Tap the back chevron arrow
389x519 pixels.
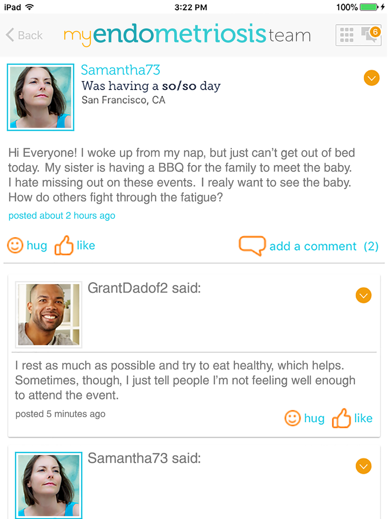(x=10, y=35)
